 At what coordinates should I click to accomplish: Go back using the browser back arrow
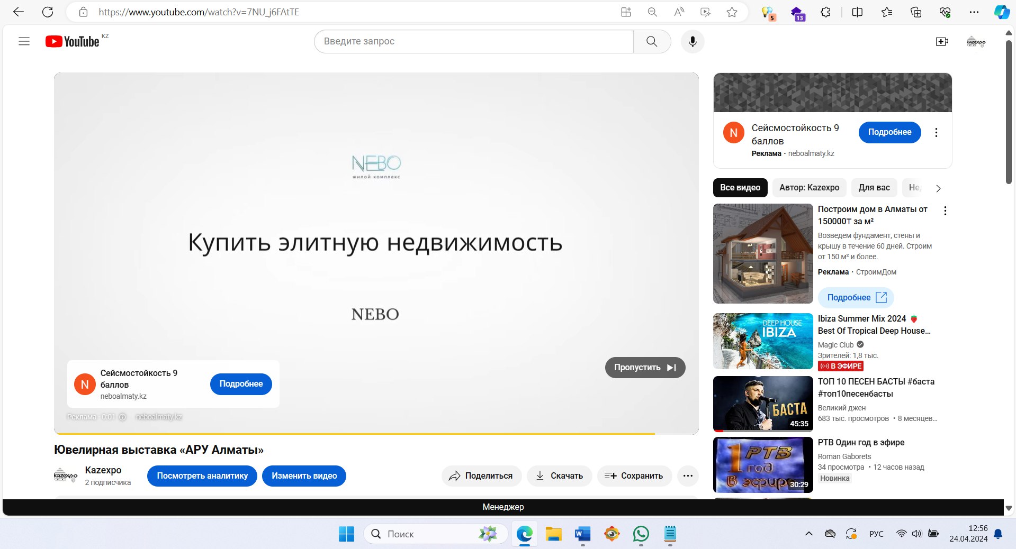point(19,12)
